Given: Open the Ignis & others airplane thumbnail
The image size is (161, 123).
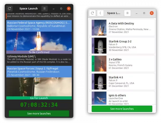Looking at the screenshot, I should pos(100,98).
